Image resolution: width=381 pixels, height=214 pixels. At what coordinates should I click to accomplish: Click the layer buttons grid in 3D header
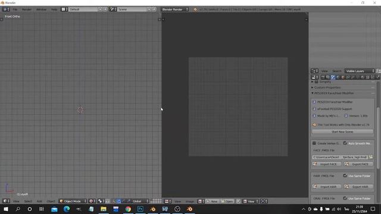pos(156,201)
